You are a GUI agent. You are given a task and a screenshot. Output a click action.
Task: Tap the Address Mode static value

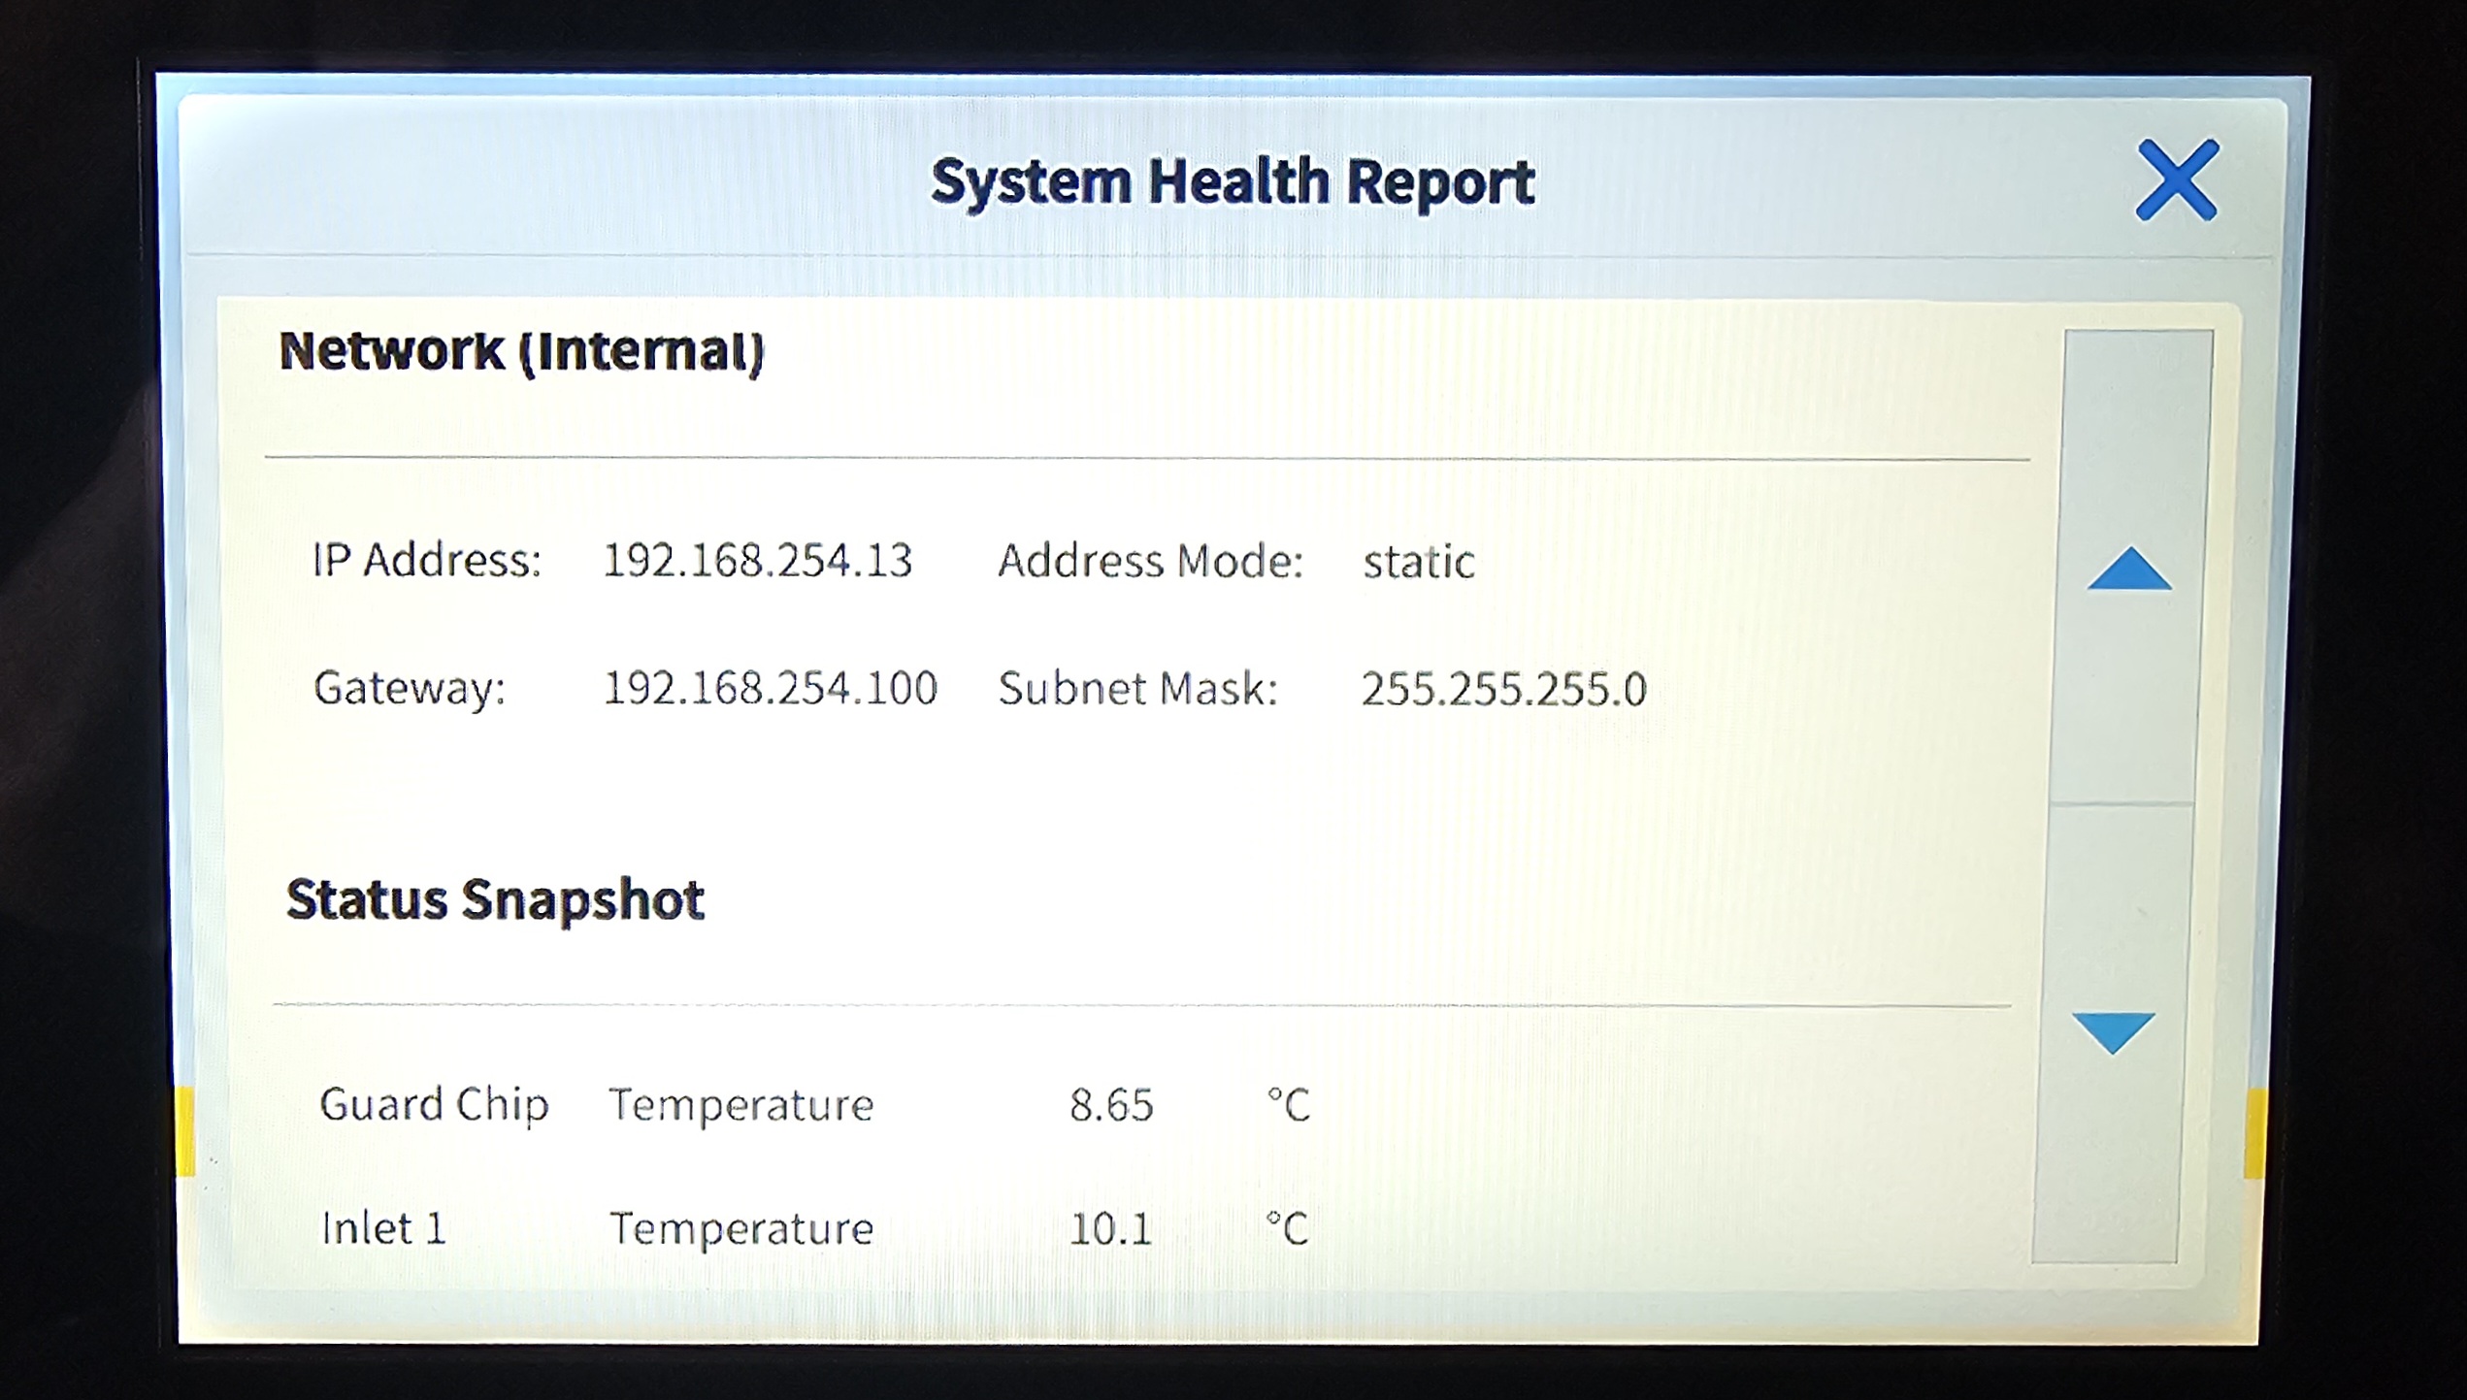1419,562
